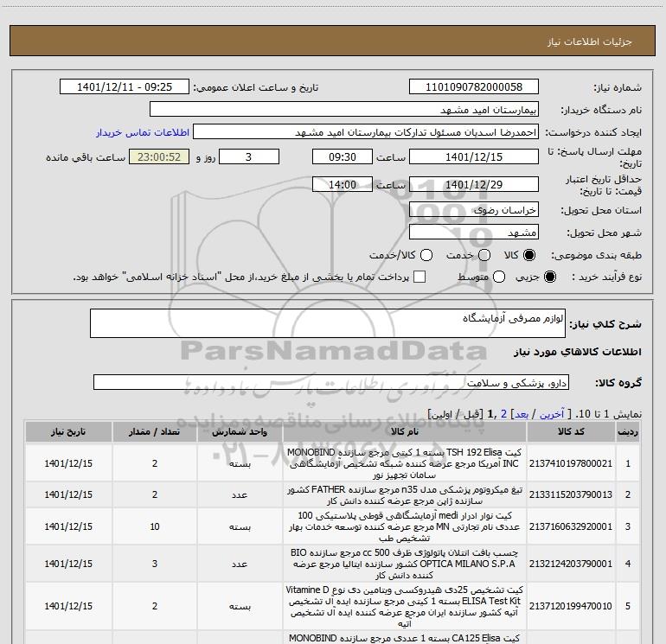Screen dimensions: 666x644
Task: Go to the آخرین page link
Action: coord(551,414)
